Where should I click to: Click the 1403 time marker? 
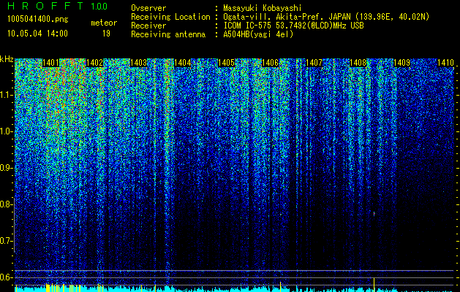tap(138, 63)
